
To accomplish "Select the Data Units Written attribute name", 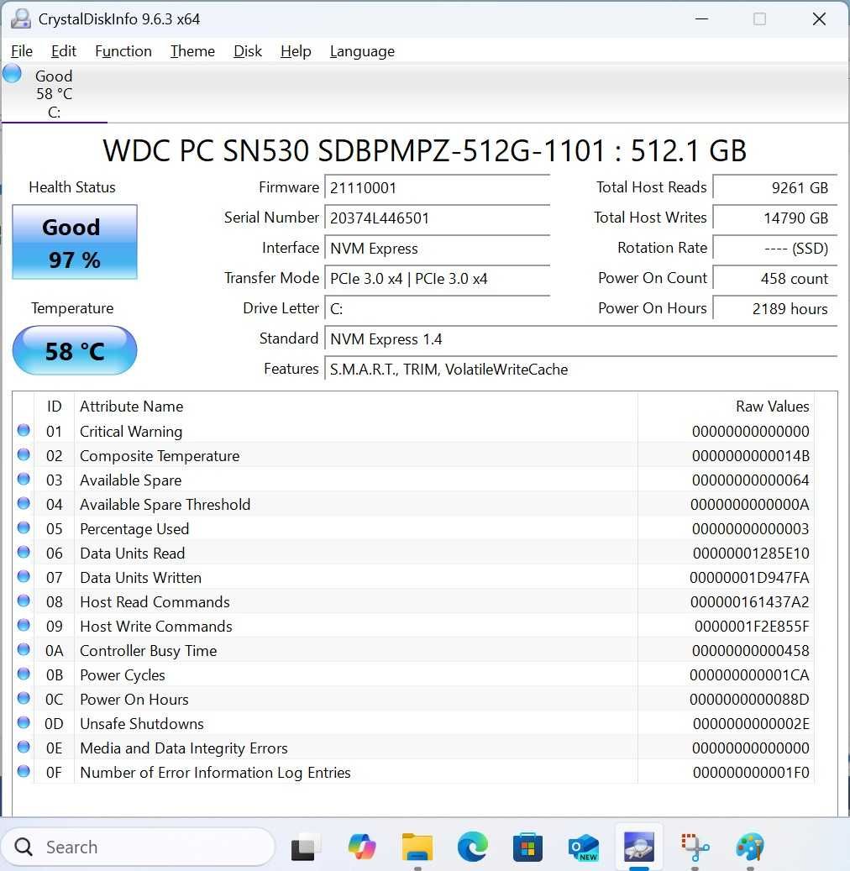I will click(x=140, y=578).
